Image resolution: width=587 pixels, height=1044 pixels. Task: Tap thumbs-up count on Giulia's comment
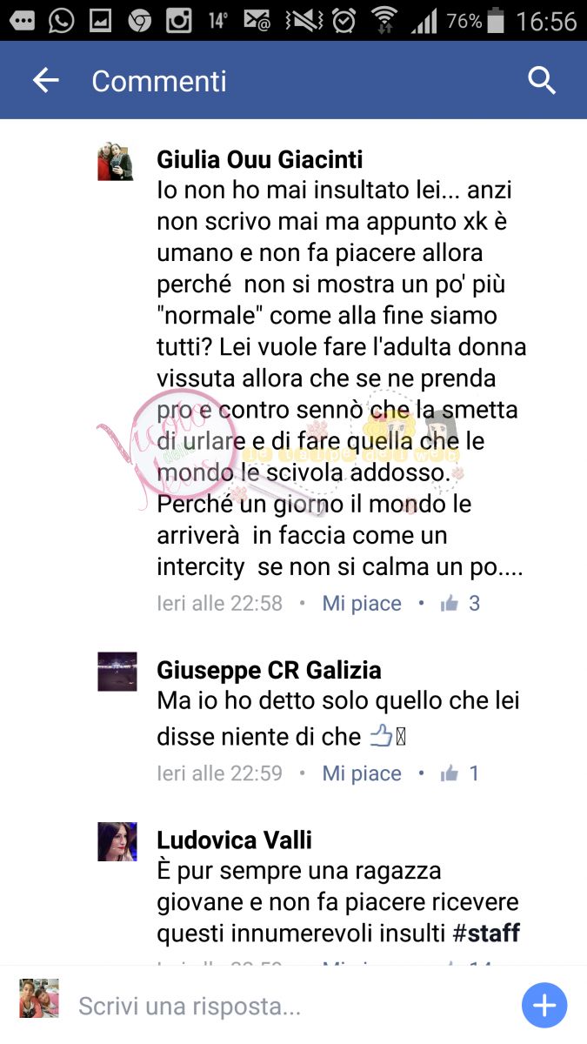click(x=461, y=603)
